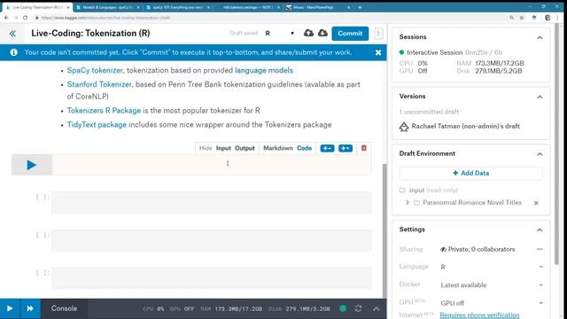Click the cloud upload icon
The height and width of the screenshot is (319, 567).
[308, 34]
